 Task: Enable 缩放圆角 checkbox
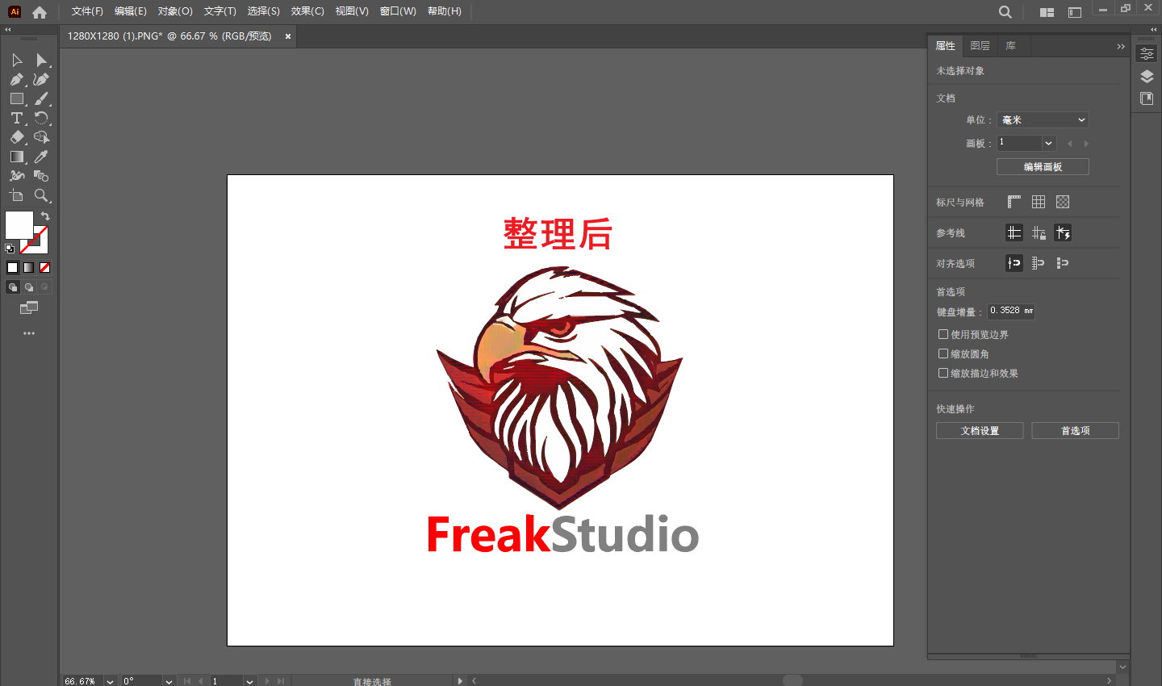coord(943,353)
